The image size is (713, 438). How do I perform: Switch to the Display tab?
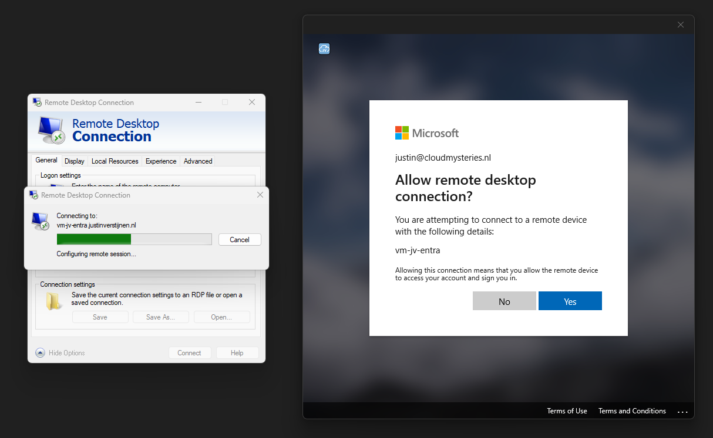click(75, 161)
